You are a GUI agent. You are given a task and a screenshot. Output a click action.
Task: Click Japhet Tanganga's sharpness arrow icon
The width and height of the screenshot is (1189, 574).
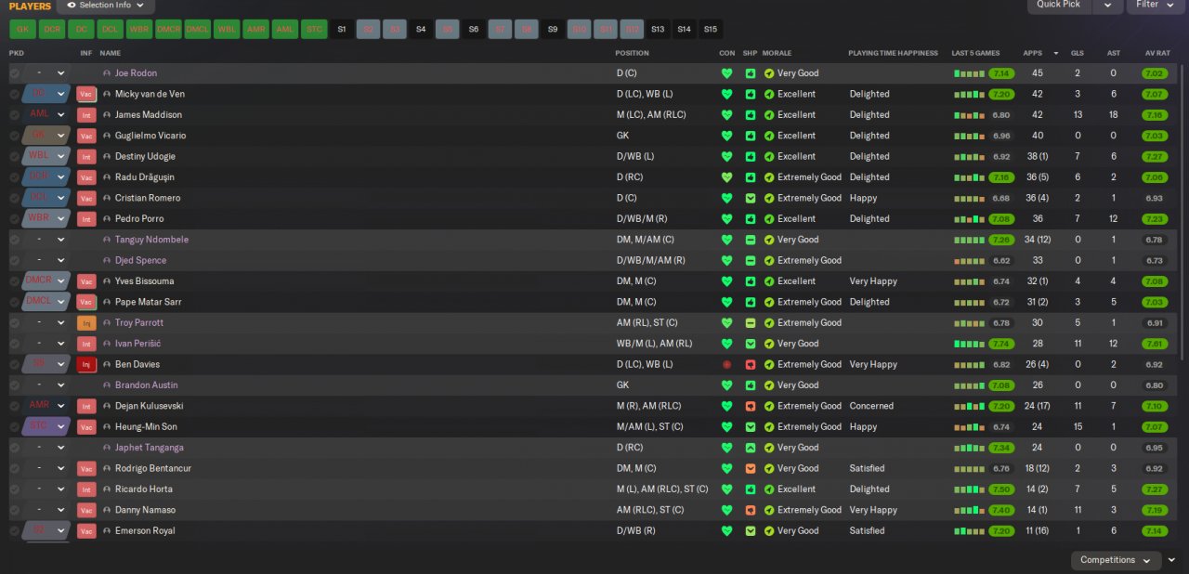point(751,448)
